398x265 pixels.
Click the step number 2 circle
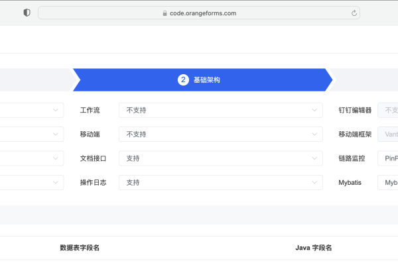coord(183,80)
